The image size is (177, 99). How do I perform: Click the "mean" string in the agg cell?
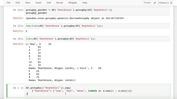(x=80, y=91)
